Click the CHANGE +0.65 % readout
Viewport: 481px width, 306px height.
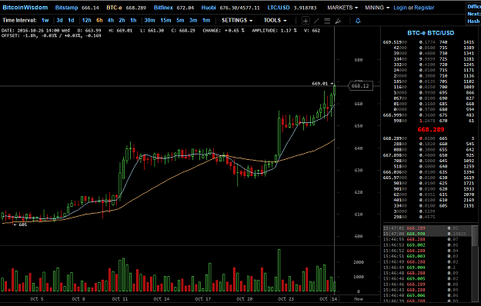[223, 31]
